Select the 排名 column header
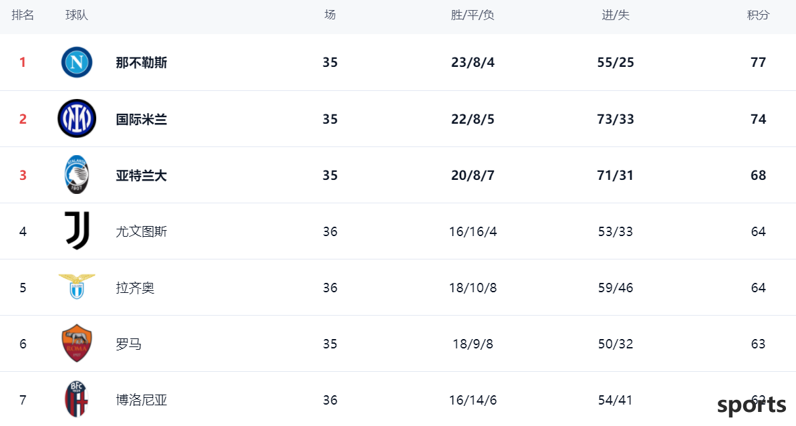796x426 pixels. [x=23, y=15]
